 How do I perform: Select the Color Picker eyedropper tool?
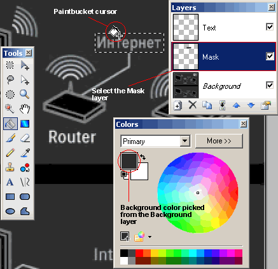tap(25, 153)
